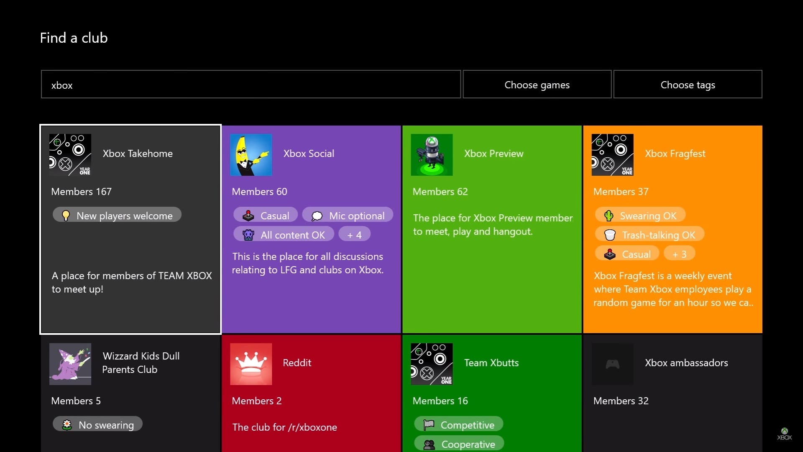Screen dimensions: 803x452
Task: Click the New players welcome tag
Action: pyautogui.click(x=117, y=215)
